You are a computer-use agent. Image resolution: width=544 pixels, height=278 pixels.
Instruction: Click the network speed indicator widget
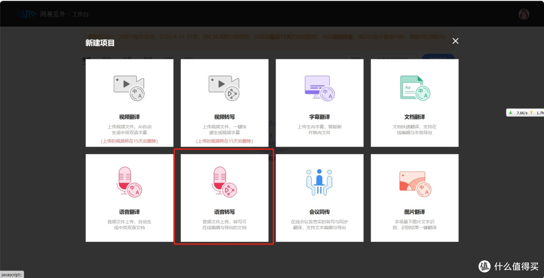[525, 113]
